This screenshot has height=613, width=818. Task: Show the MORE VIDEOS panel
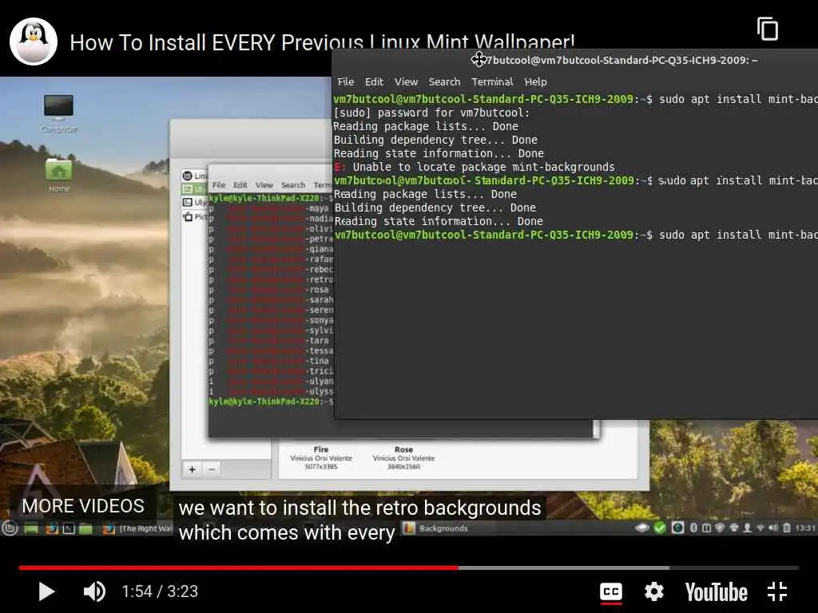click(83, 506)
